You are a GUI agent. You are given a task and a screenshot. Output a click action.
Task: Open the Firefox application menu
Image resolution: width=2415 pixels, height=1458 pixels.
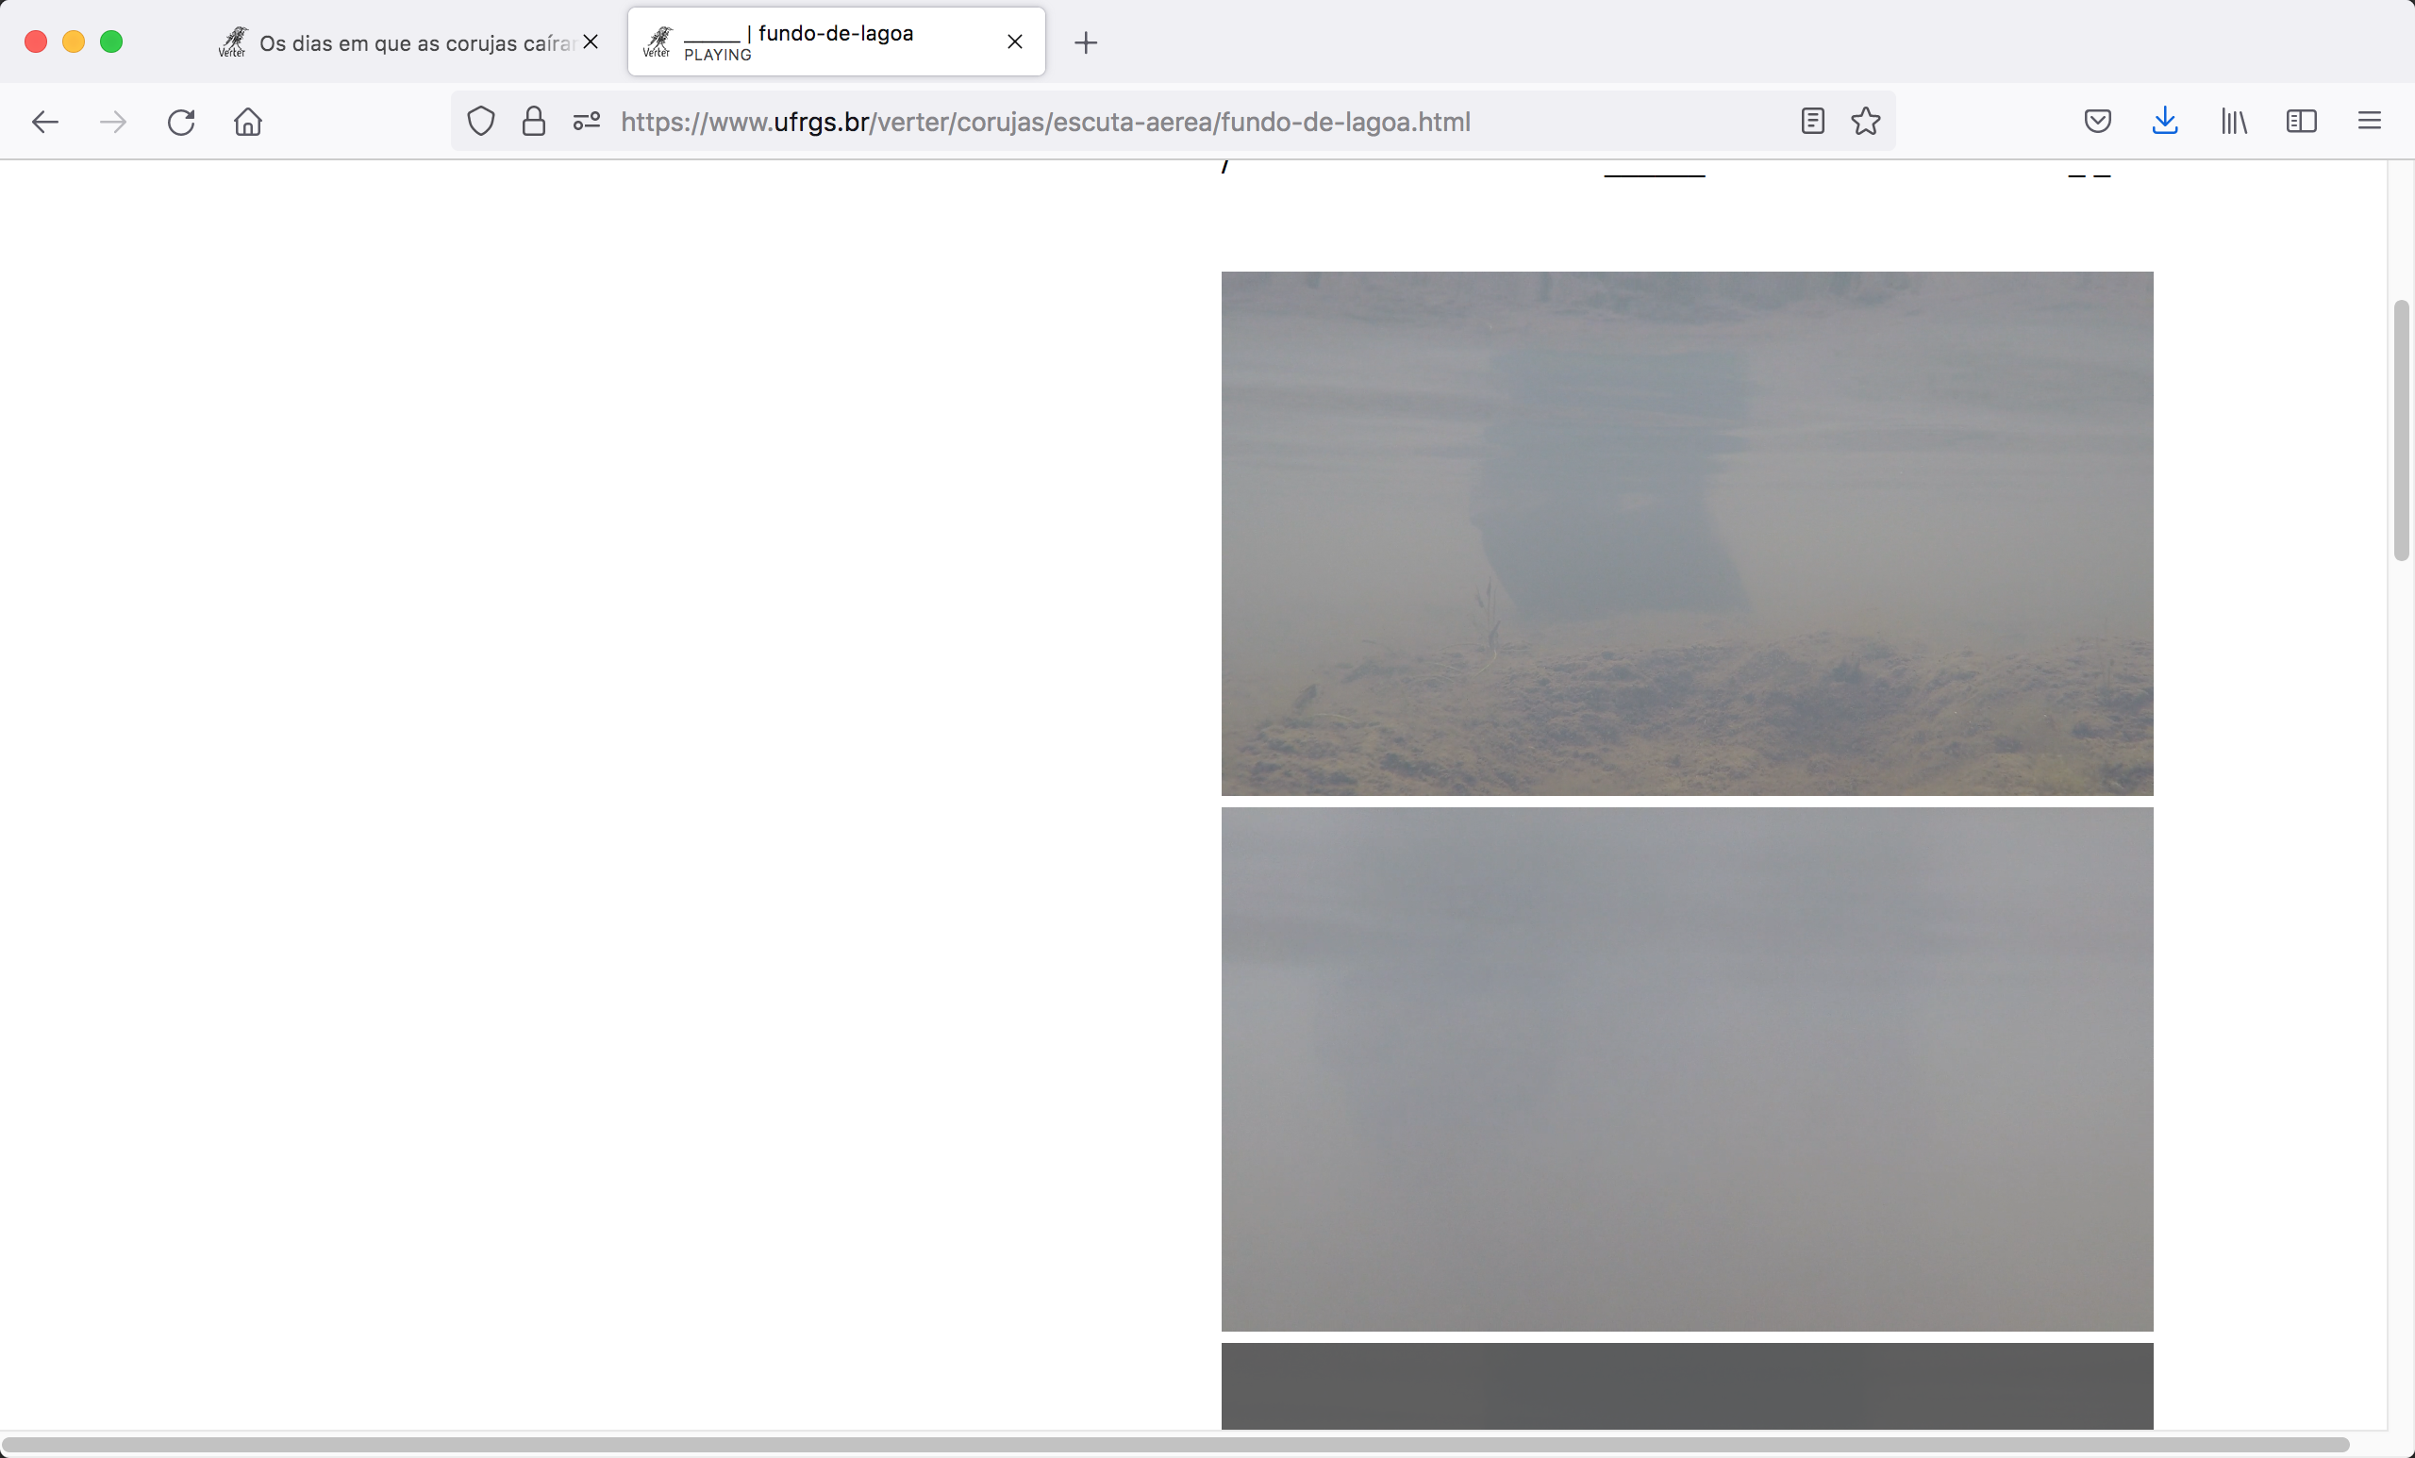coord(2369,122)
